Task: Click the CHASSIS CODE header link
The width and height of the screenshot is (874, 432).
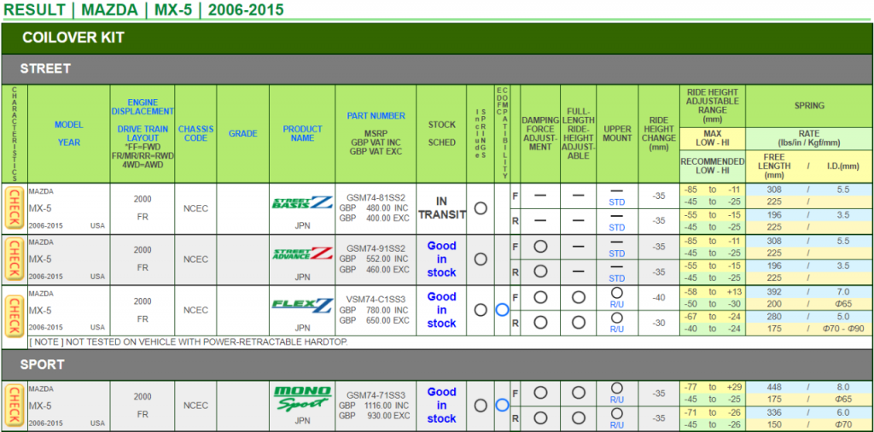Action: [x=195, y=134]
